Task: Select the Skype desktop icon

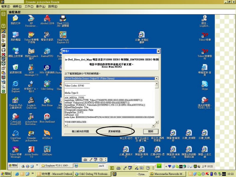Action: click(x=205, y=85)
